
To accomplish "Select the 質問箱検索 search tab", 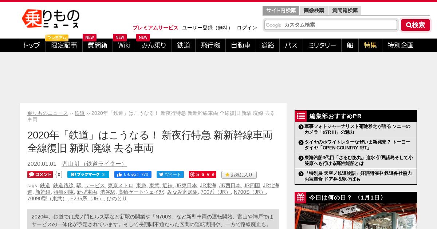I will [345, 11].
